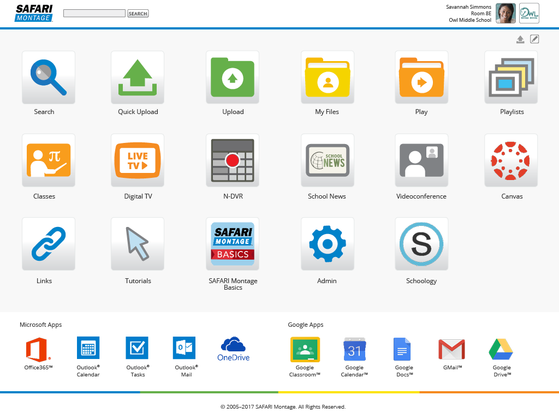This screenshot has height=419, width=559.
Task: Open the Search magnifying glass tile
Action: point(49,77)
